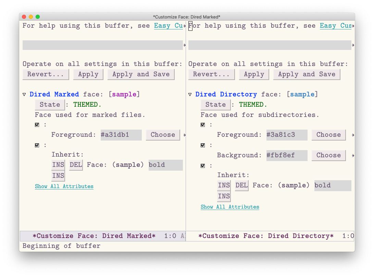Collapse the Dired Marked face triangle
The width and height of the screenshot is (374, 277).
tap(24, 94)
